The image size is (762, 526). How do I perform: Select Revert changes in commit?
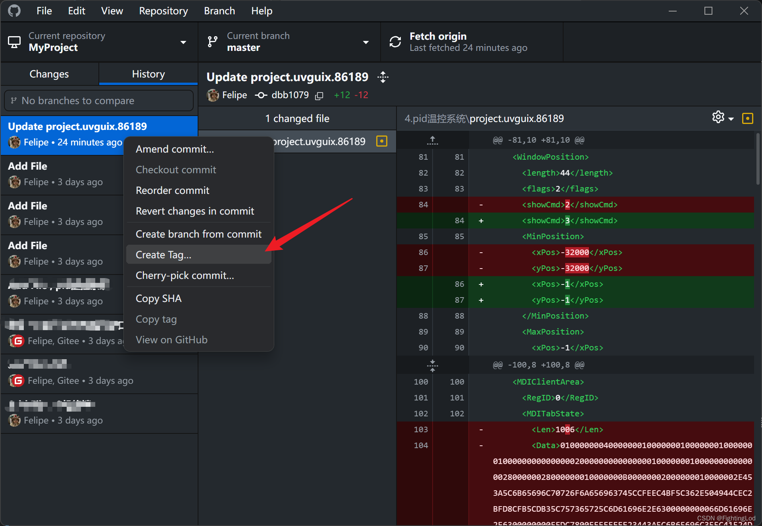coord(199,211)
